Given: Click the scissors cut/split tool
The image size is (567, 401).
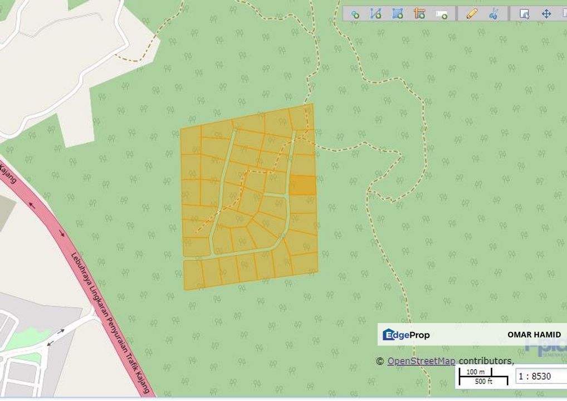Looking at the screenshot, I should 493,14.
